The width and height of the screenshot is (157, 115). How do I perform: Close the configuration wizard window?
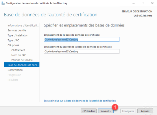152,3
